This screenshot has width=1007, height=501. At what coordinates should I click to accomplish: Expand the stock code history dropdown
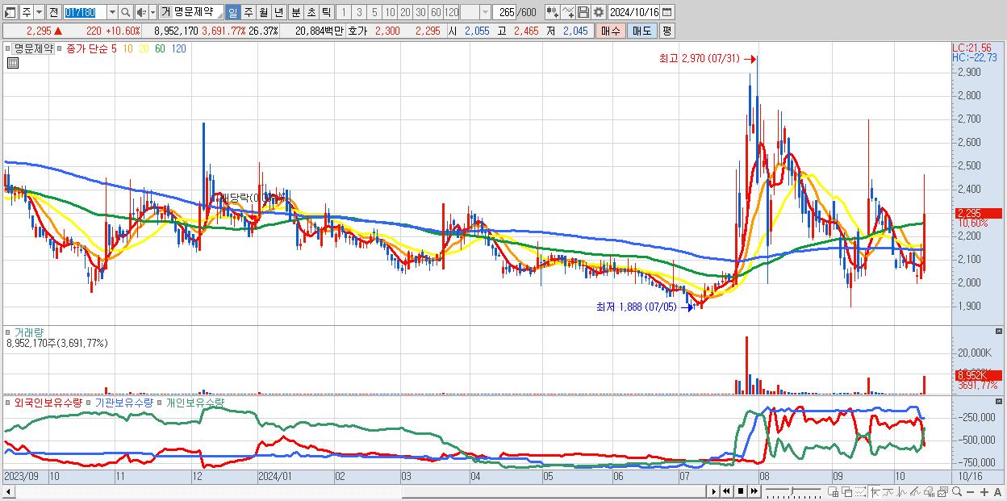112,12
